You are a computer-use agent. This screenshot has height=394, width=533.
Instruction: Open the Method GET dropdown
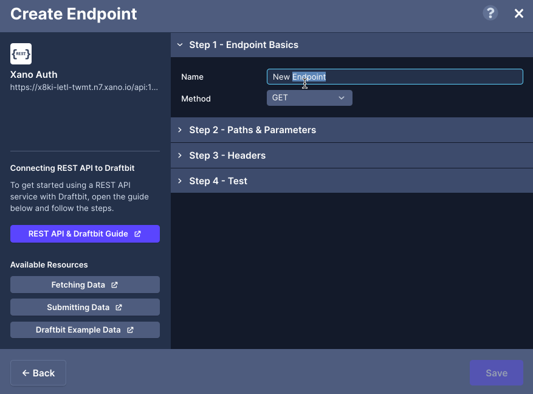pos(309,98)
